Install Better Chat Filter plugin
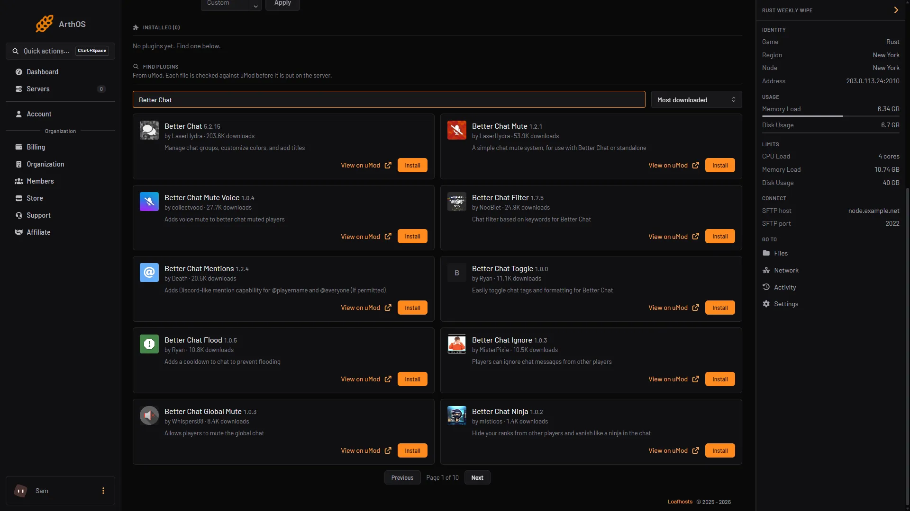Image resolution: width=910 pixels, height=511 pixels. pos(720,237)
